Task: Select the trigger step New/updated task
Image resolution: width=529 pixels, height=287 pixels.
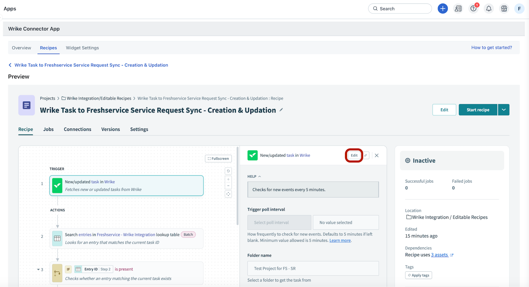Action: click(x=126, y=185)
